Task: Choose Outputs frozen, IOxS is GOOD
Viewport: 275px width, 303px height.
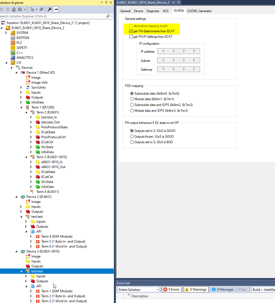Action: point(132,137)
